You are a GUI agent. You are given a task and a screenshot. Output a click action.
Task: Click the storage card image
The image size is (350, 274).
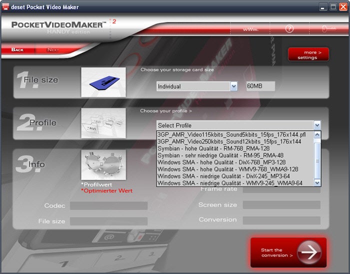(103, 82)
